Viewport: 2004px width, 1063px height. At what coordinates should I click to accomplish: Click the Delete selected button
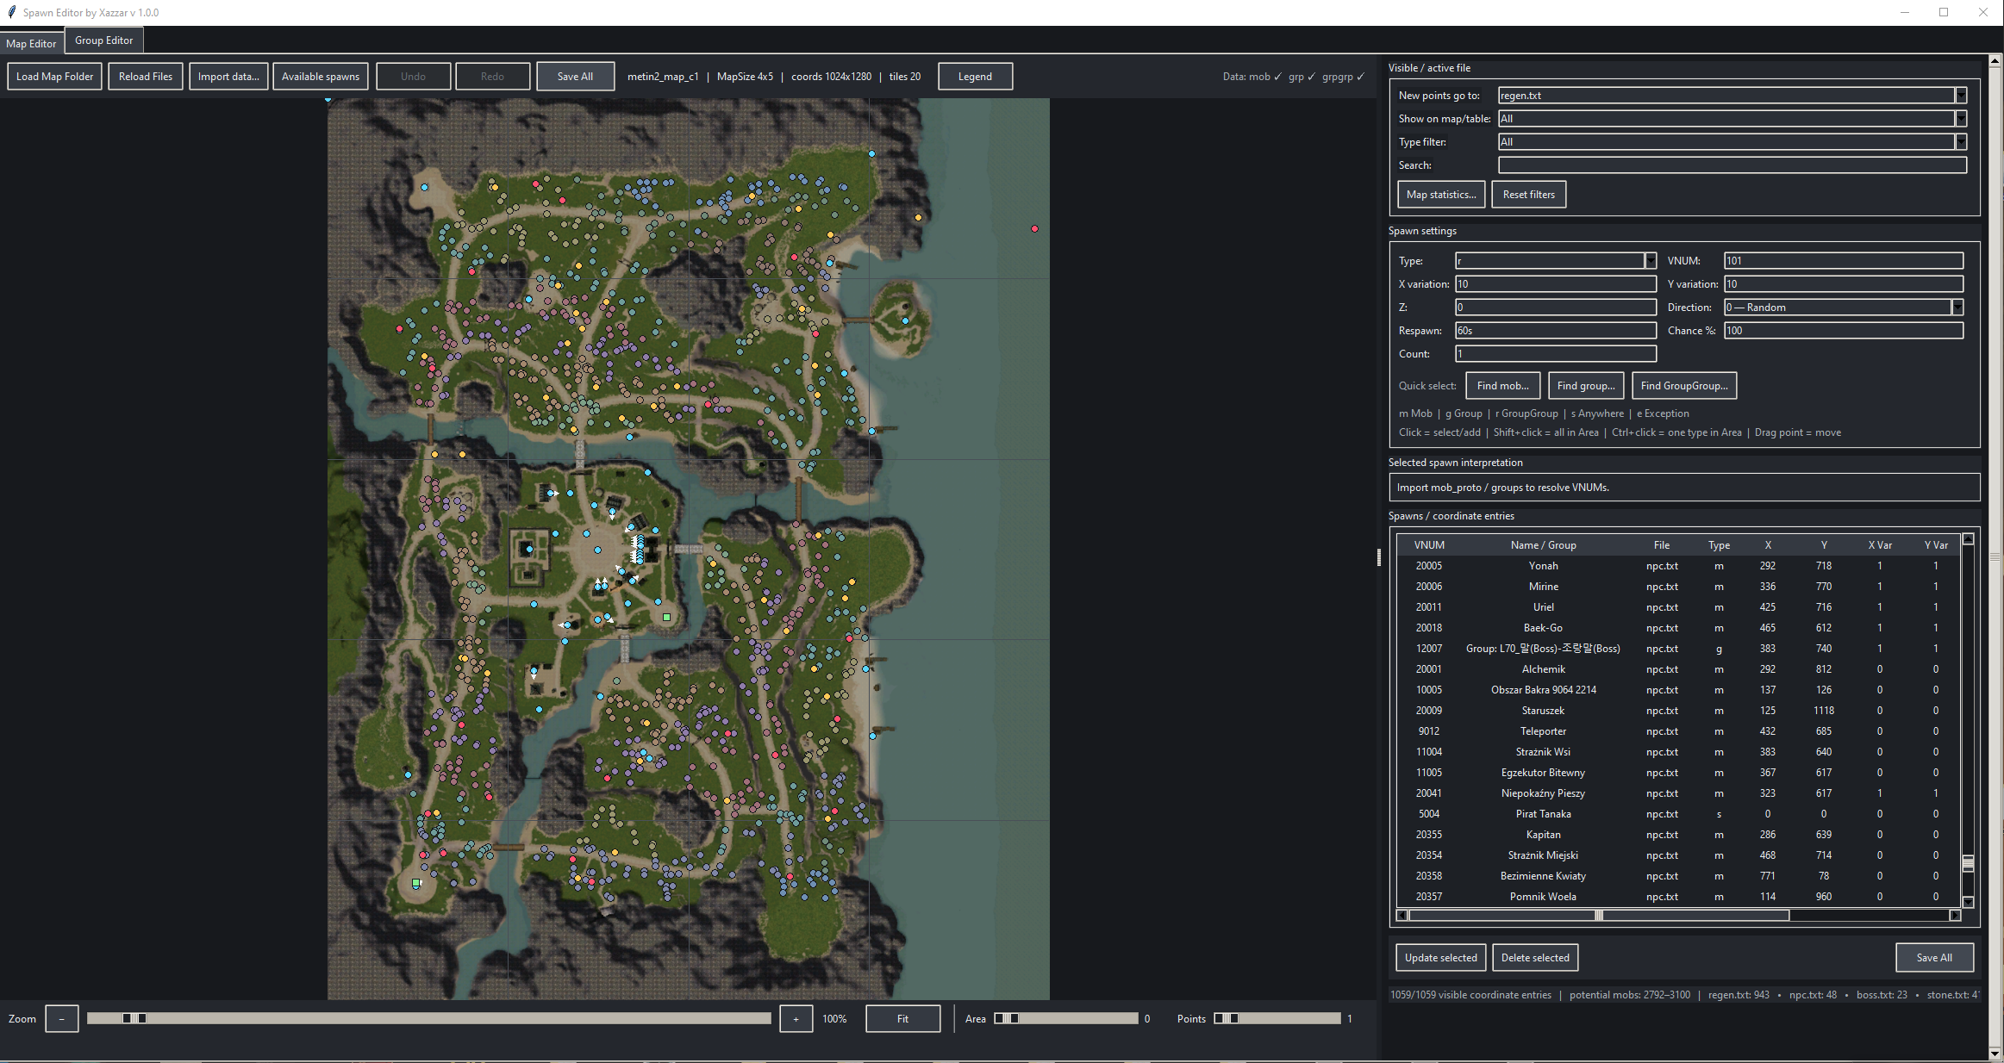point(1535,958)
